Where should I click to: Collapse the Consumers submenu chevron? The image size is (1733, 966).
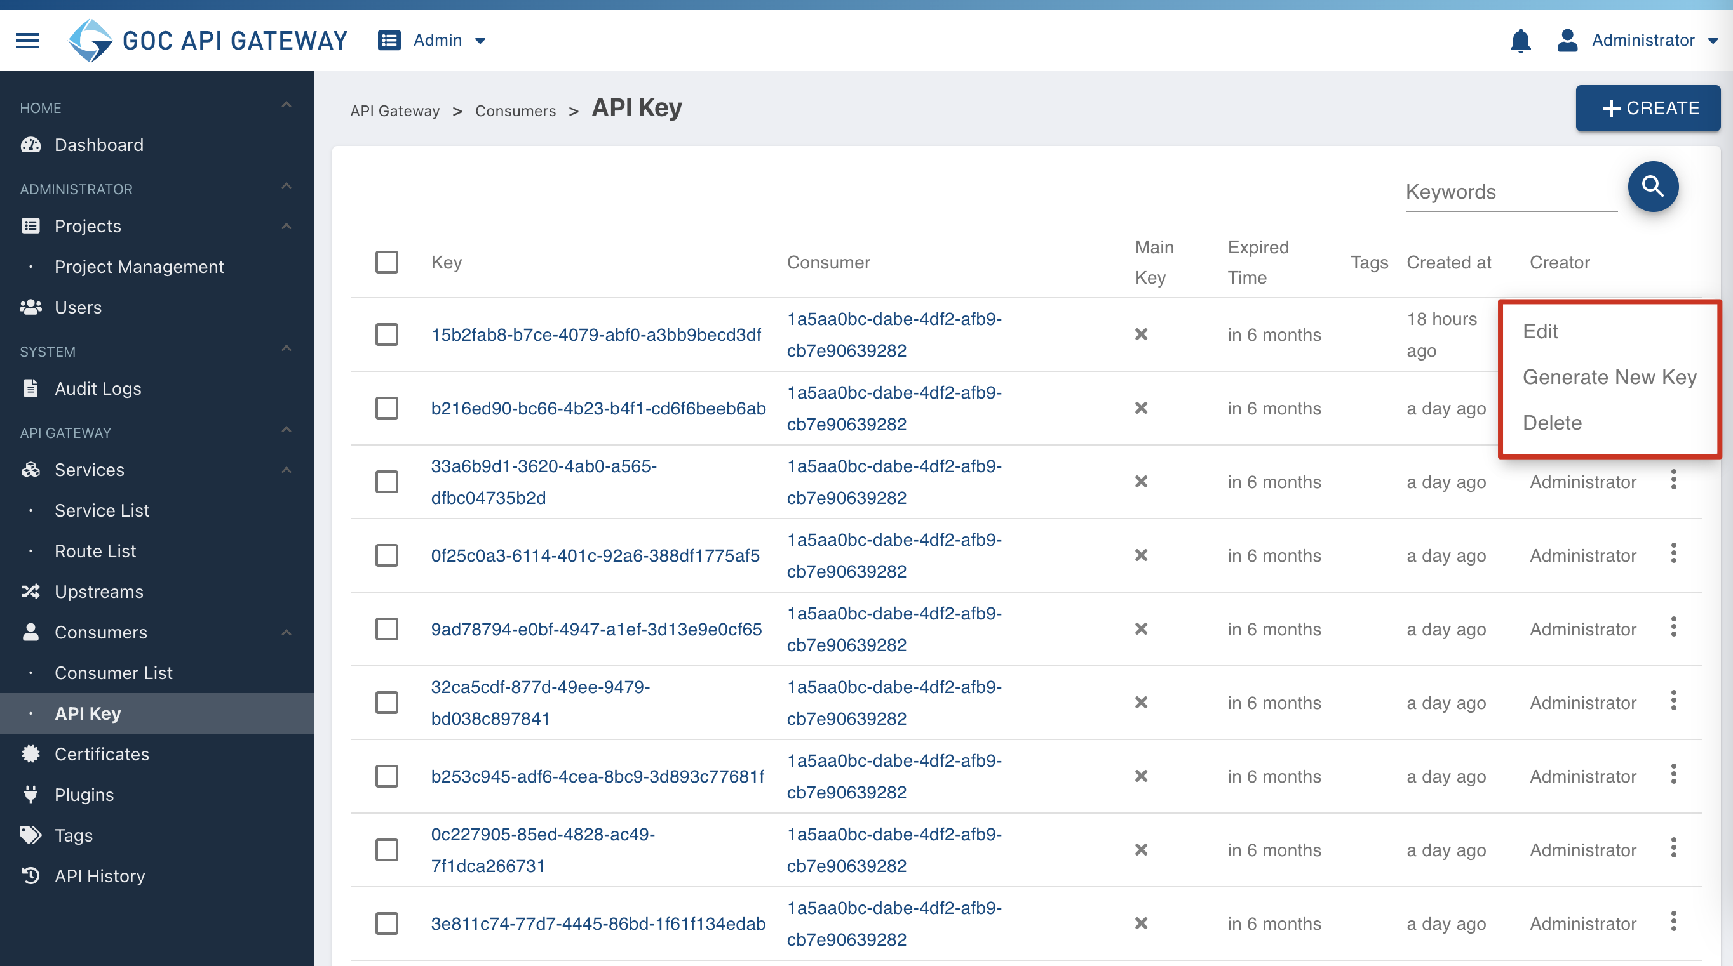click(x=286, y=633)
